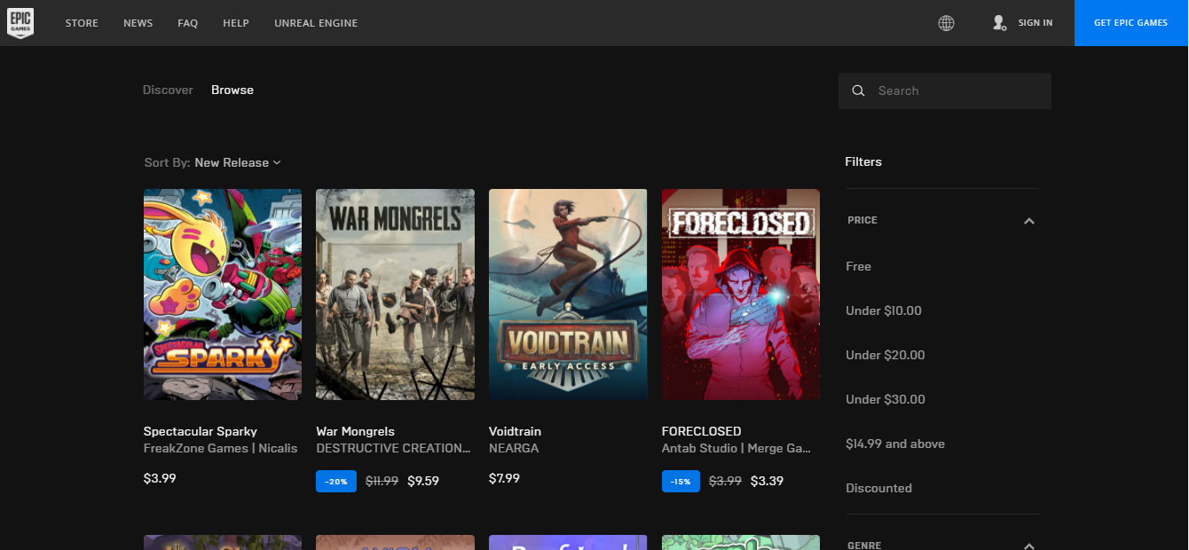Image resolution: width=1189 pixels, height=550 pixels.
Task: Click the DESTRUCTIVE CREATION developer text
Action: tap(394, 448)
